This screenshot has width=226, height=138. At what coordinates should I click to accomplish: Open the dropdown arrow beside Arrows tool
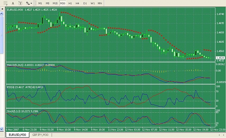click(x=31, y=3)
